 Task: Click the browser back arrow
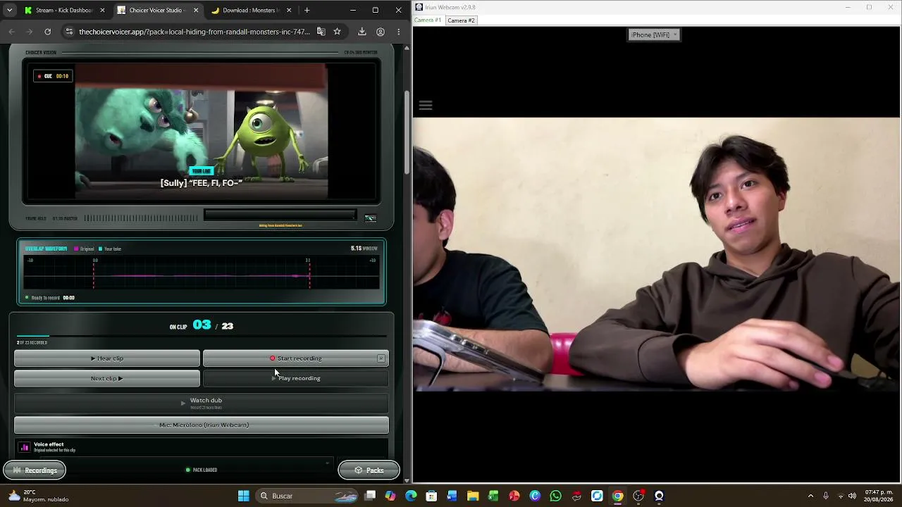pos(11,32)
